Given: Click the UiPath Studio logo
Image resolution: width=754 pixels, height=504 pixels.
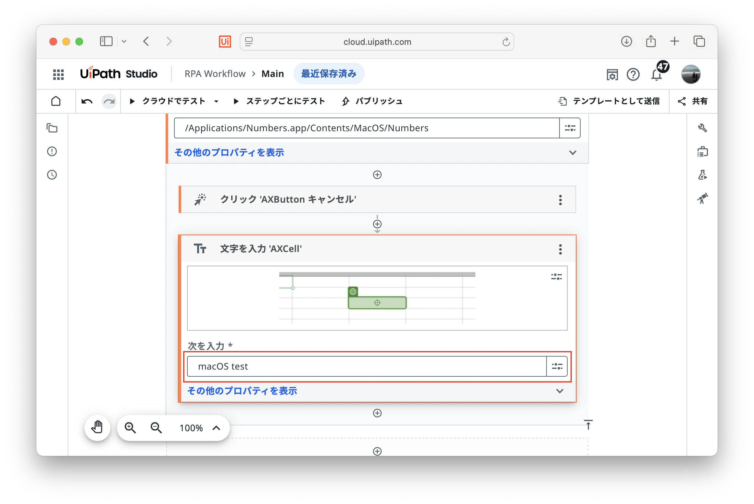Looking at the screenshot, I should click(119, 74).
